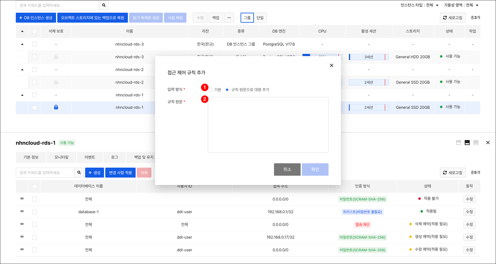This screenshot has height=264, width=496.
Task: Click the 시점 복원 button
Action: (175, 18)
